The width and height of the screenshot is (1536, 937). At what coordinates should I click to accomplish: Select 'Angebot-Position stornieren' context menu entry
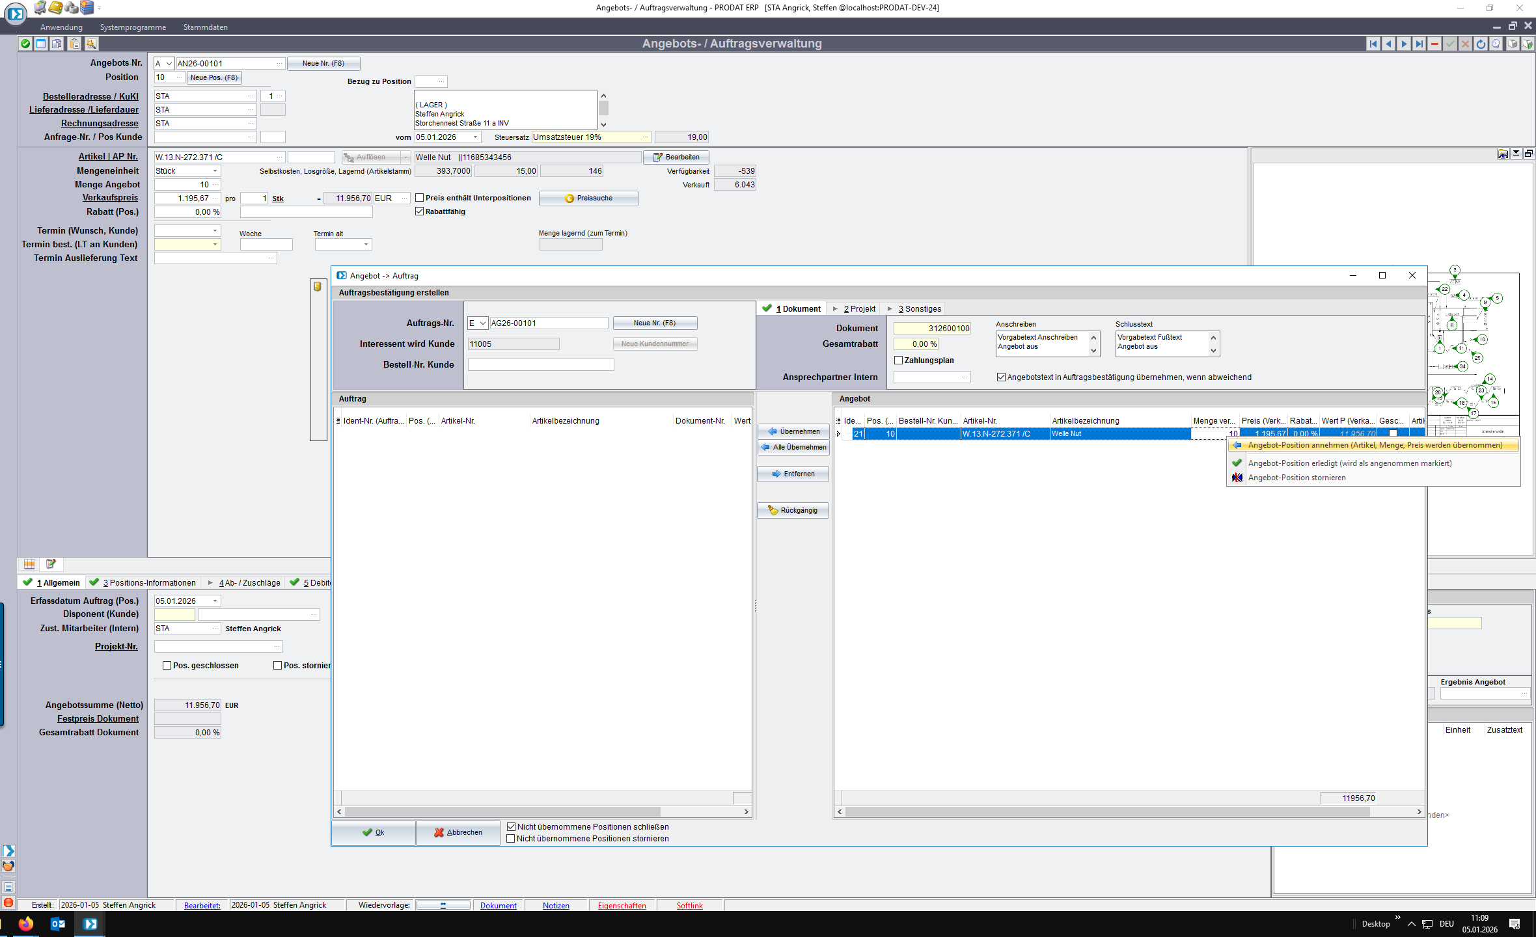pos(1296,478)
